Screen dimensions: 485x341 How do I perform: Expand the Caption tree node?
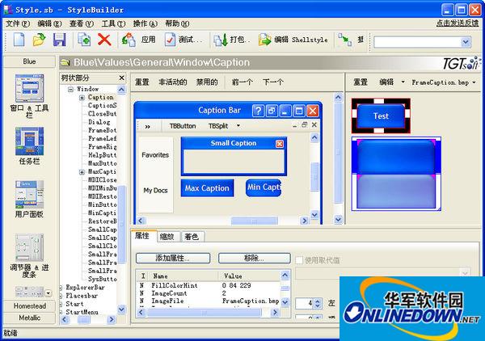(x=82, y=98)
